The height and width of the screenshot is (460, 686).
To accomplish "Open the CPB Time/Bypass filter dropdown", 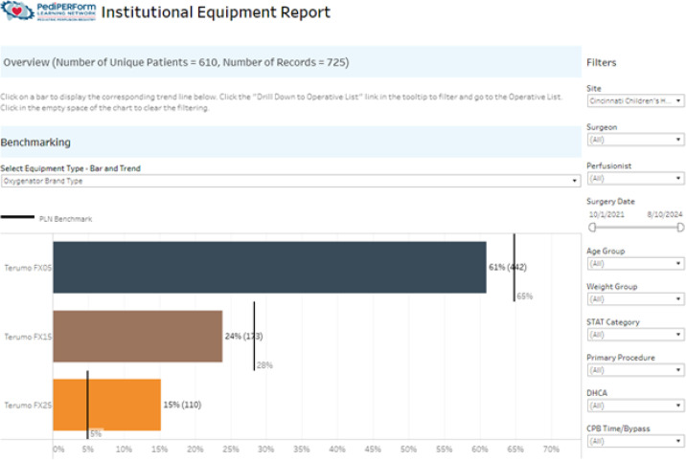I will coord(635,441).
